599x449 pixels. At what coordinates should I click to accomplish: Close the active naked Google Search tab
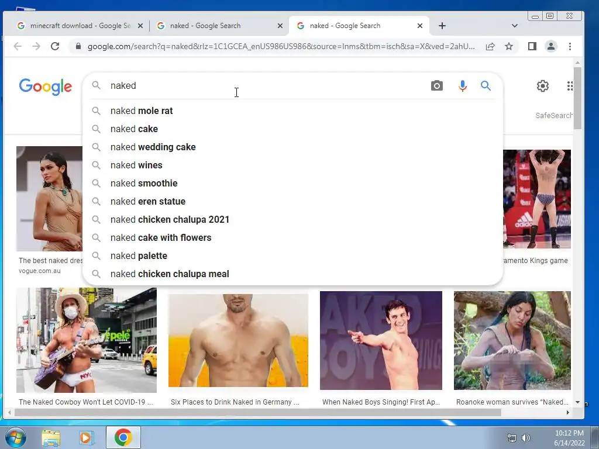tap(420, 26)
